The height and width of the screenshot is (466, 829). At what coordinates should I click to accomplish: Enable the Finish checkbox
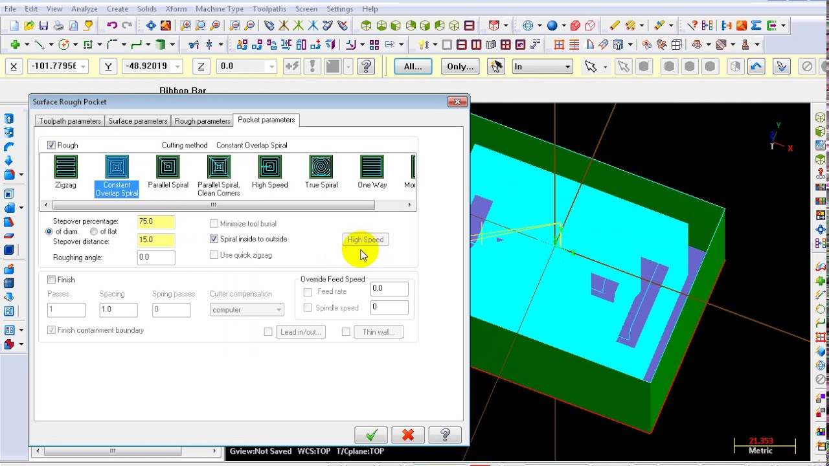point(51,280)
